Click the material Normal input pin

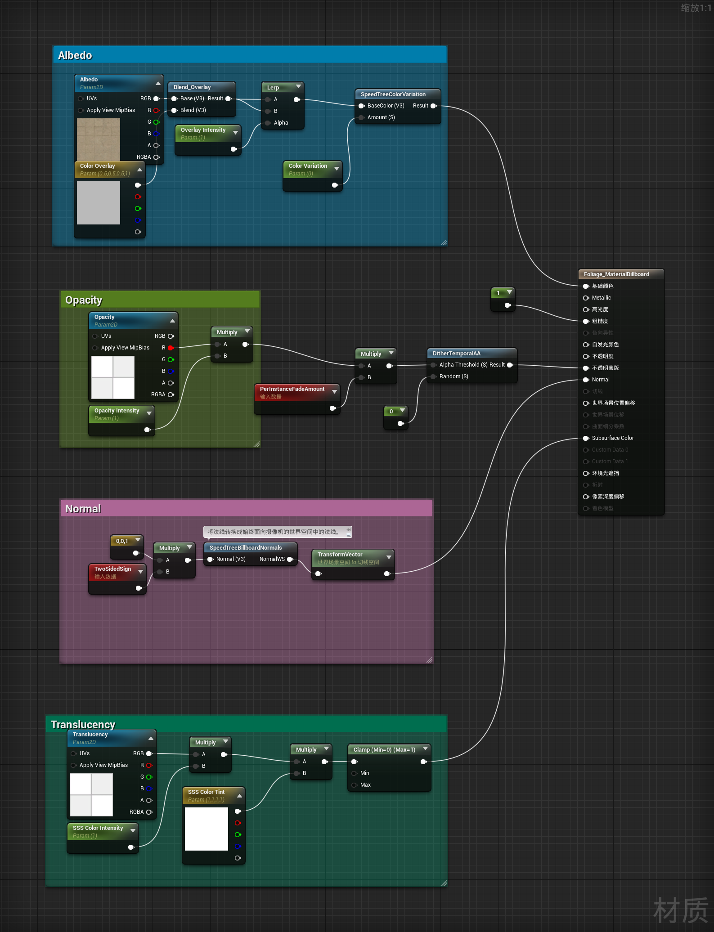click(586, 380)
